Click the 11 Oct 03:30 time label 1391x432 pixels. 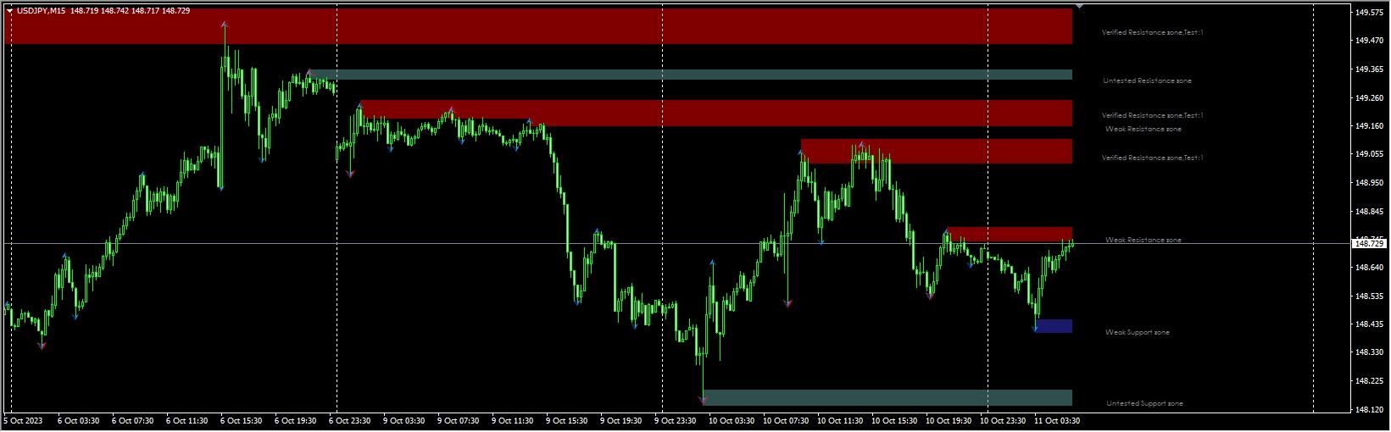(1056, 420)
